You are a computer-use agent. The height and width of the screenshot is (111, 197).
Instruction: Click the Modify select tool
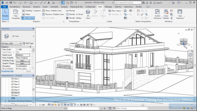coord(5,14)
